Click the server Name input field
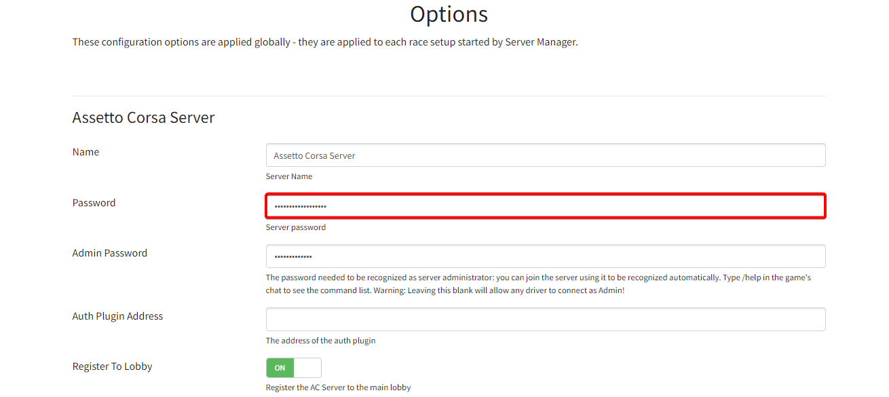 click(545, 155)
